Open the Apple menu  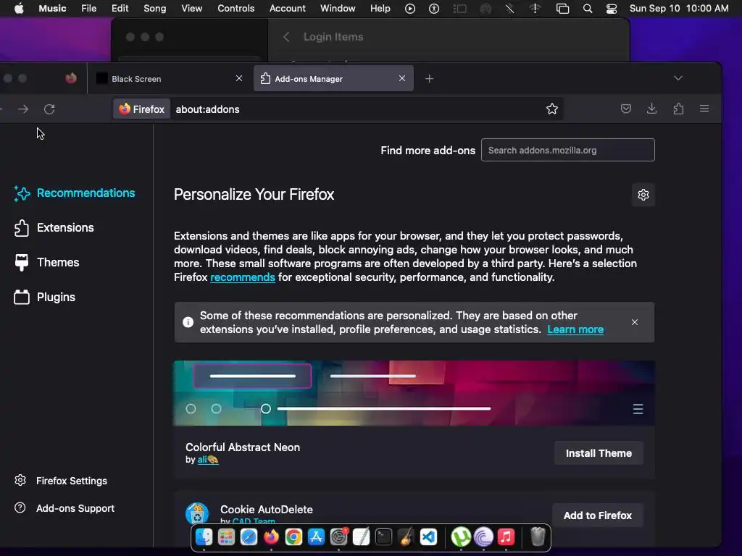[x=19, y=9]
